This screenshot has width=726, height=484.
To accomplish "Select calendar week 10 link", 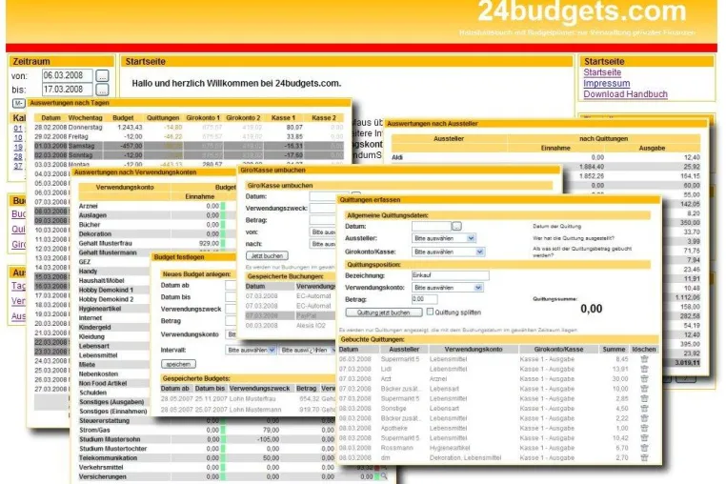I will (x=18, y=137).
